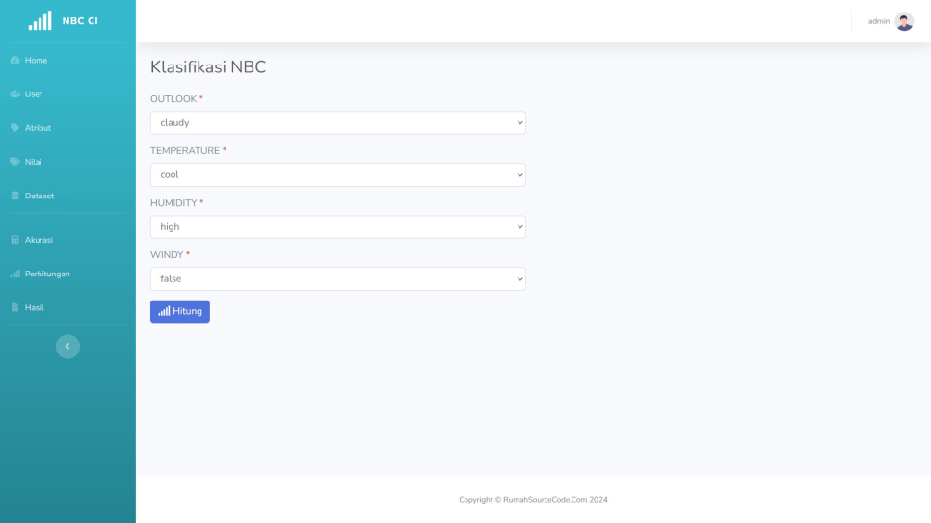The image size is (931, 523).
Task: Click the admin avatar picture
Action: pos(904,21)
